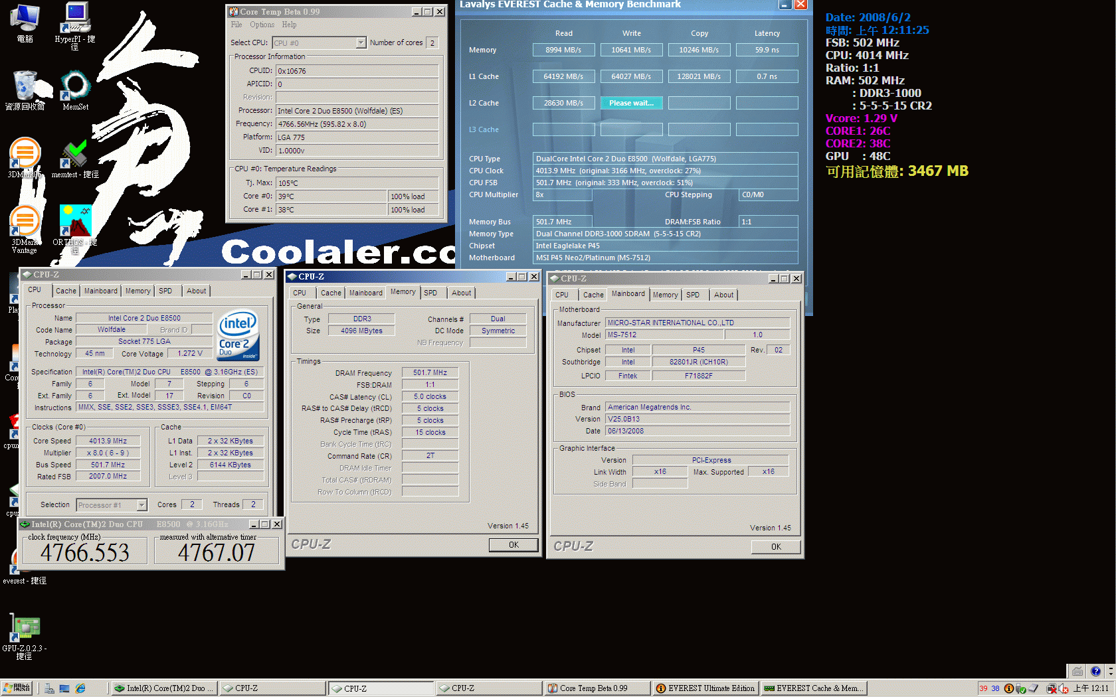Launch the MemSet desktop icon
This screenshot has height=697, width=1116.
tap(75, 90)
